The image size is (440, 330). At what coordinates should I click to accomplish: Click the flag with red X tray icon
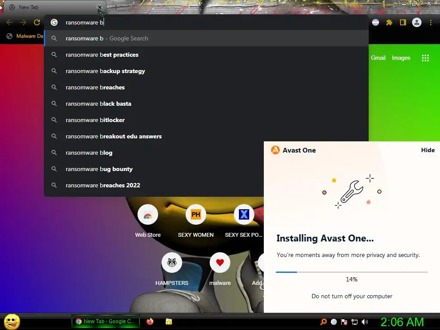pyautogui.click(x=344, y=322)
